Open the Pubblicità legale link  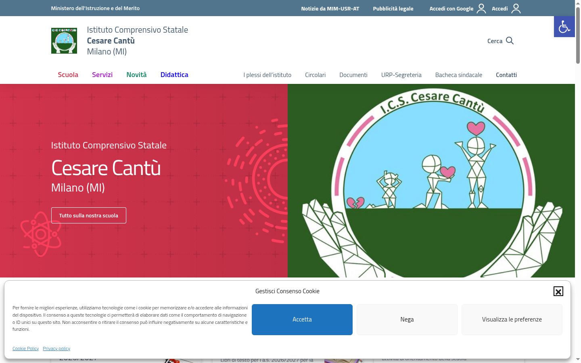393,8
